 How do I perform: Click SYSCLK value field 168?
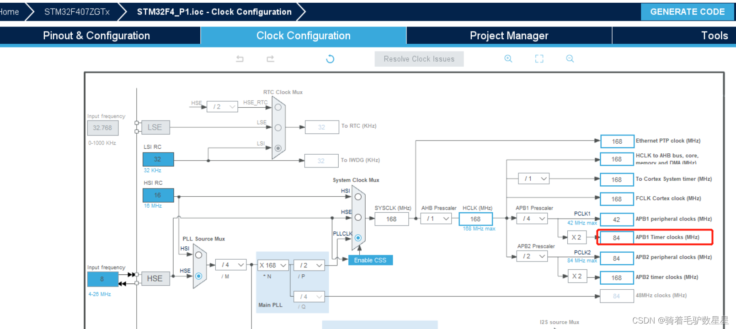(391, 219)
